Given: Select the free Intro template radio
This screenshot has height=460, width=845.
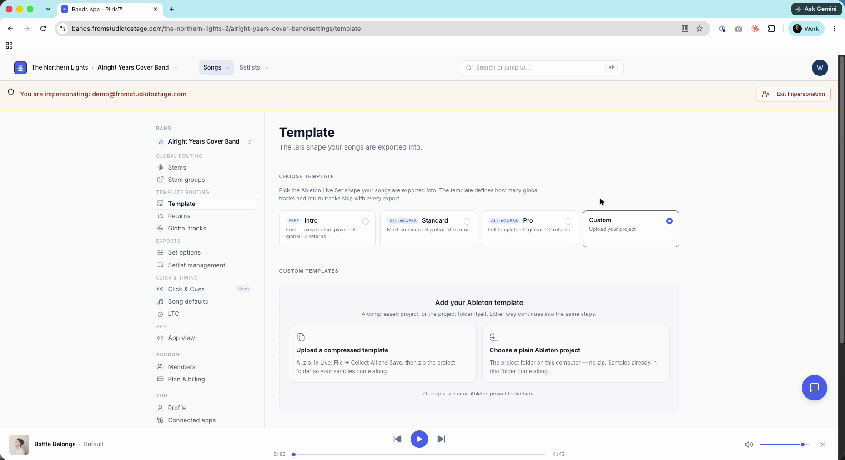Looking at the screenshot, I should point(366,221).
